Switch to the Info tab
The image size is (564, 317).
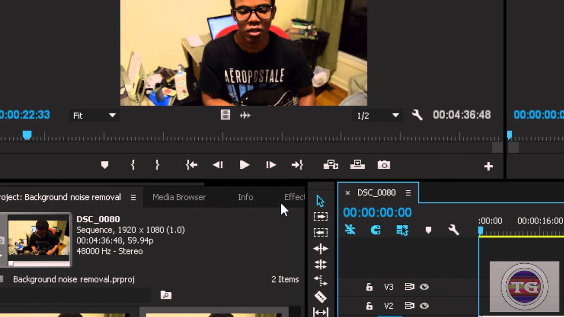pyautogui.click(x=245, y=197)
